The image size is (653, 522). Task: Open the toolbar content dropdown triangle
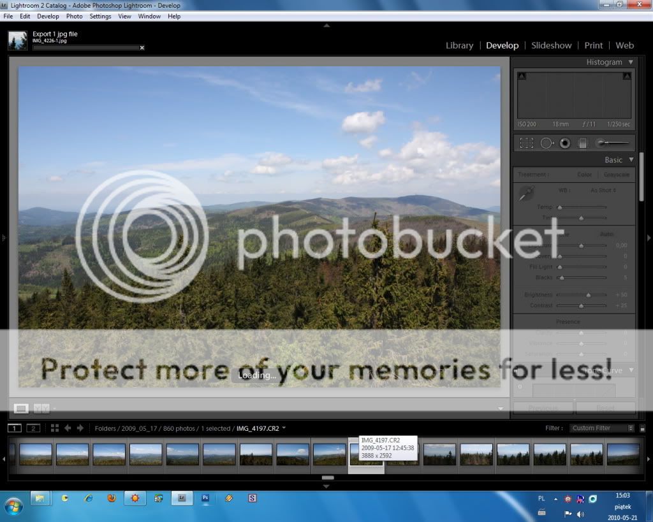pyautogui.click(x=501, y=409)
